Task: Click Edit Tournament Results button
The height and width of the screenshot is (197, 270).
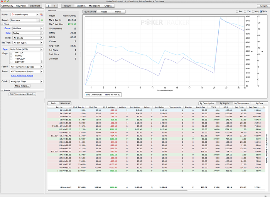Action: point(22,94)
